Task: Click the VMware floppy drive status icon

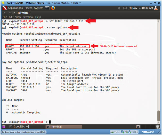Action: click(x=119, y=132)
